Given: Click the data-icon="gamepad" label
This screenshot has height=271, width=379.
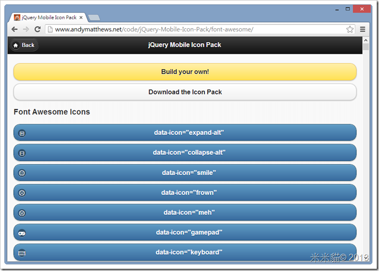Looking at the screenshot, I should [189, 232].
